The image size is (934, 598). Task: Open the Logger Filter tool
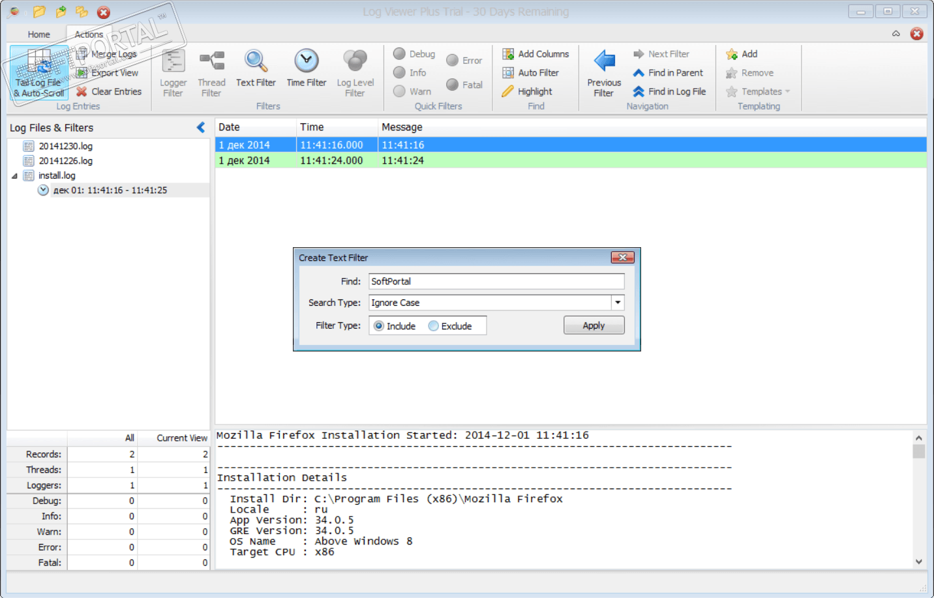tap(173, 74)
